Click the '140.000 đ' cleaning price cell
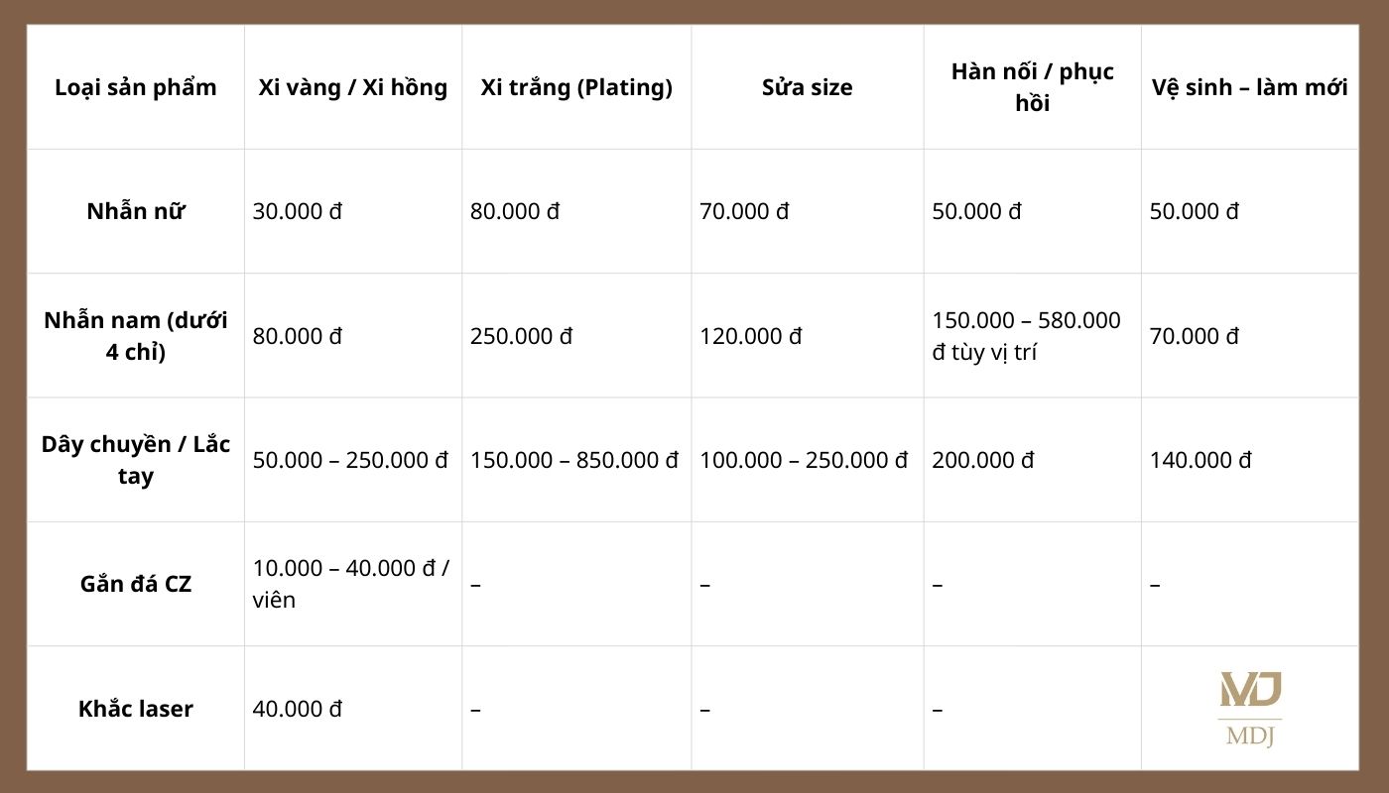1389x793 pixels. point(1200,460)
